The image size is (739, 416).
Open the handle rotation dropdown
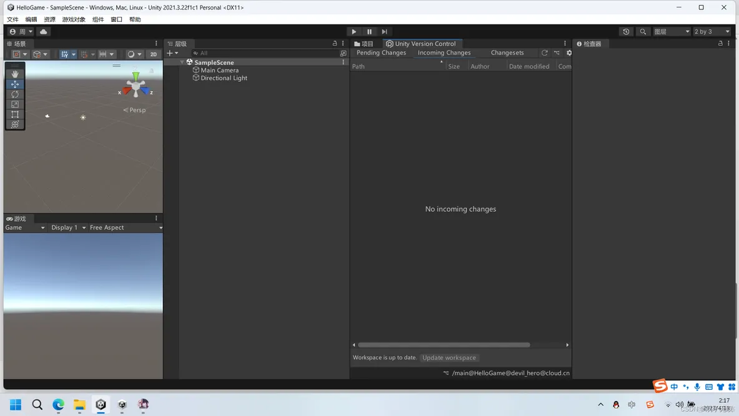coord(41,54)
